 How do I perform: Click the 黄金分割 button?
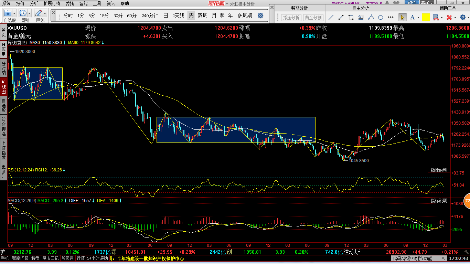click(313, 18)
